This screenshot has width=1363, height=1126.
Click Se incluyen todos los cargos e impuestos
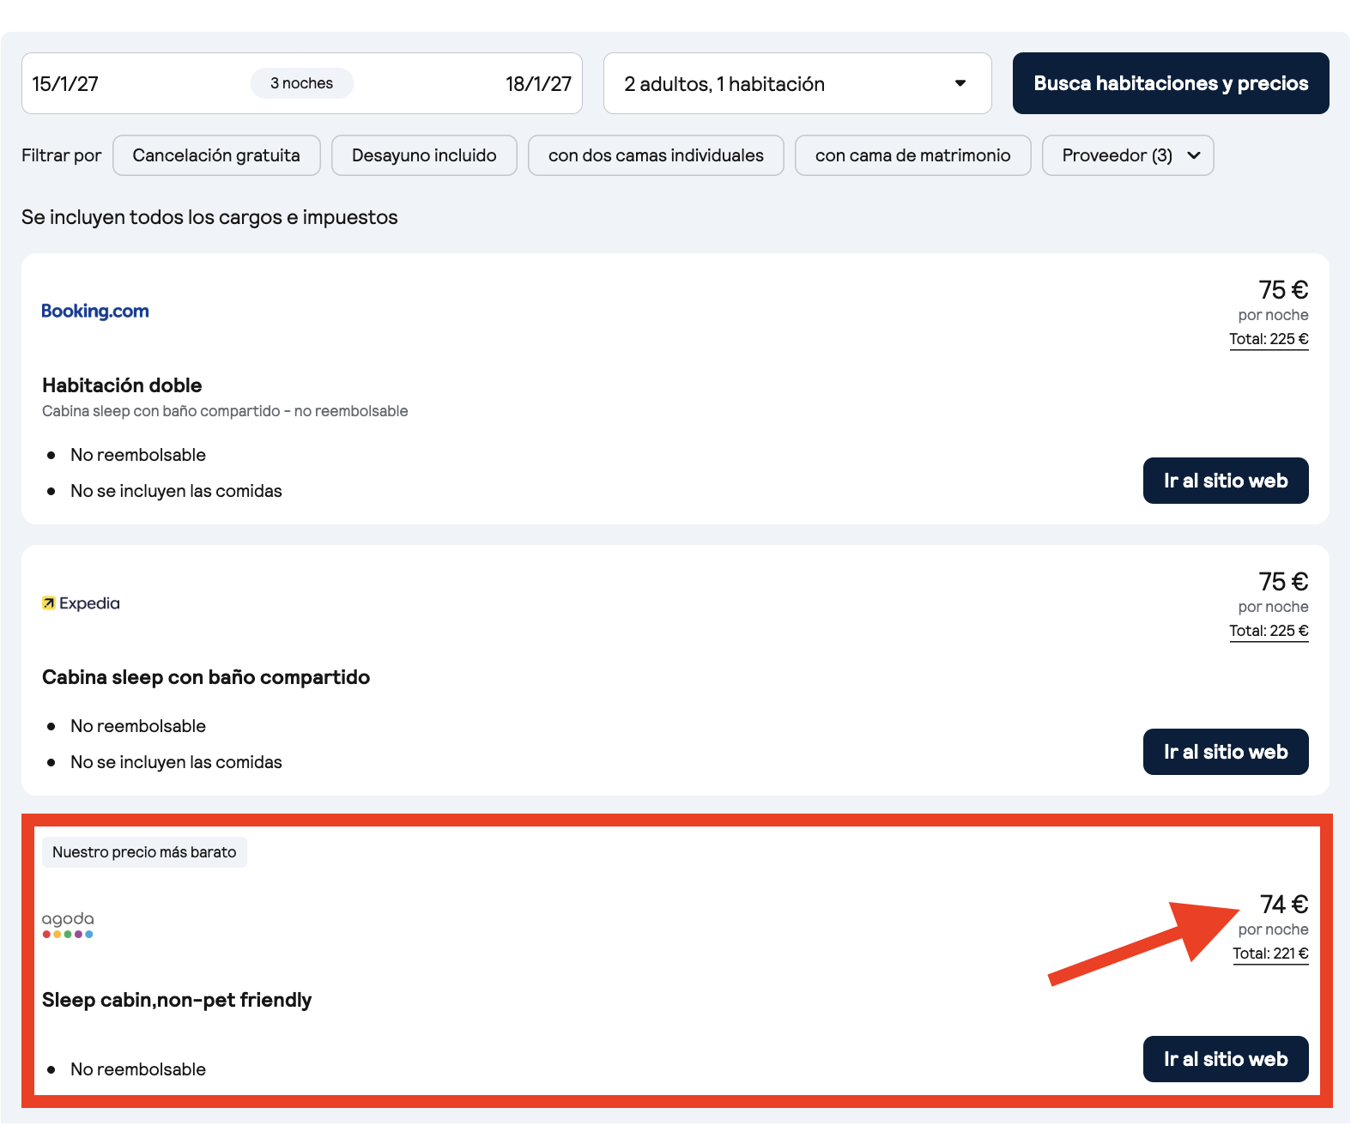tap(209, 217)
